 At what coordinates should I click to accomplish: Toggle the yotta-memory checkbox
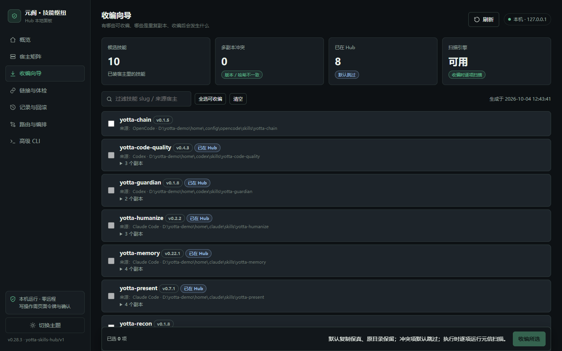pyautogui.click(x=111, y=261)
